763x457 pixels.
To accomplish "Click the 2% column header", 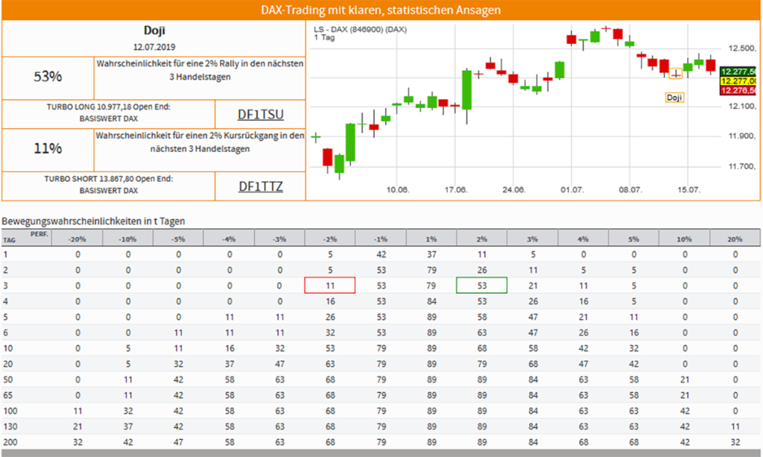I will pyautogui.click(x=482, y=239).
